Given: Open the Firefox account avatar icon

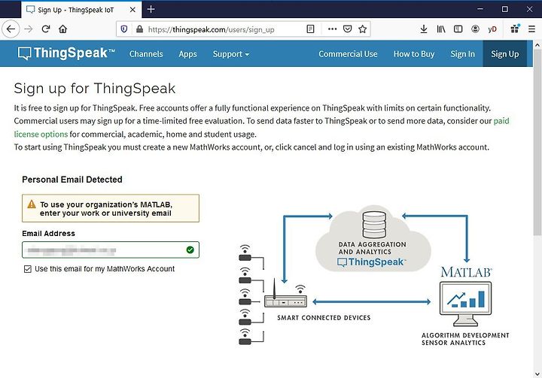Looking at the screenshot, I should point(475,29).
